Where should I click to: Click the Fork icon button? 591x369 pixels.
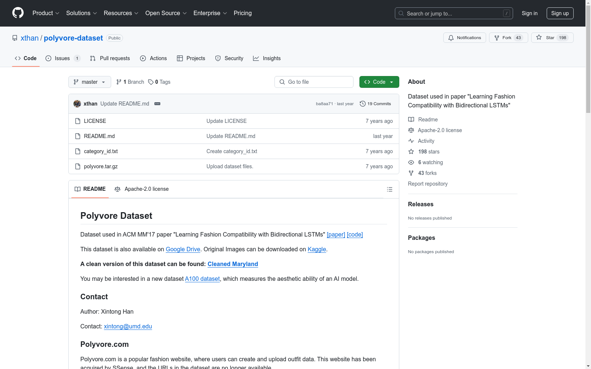coord(497,38)
